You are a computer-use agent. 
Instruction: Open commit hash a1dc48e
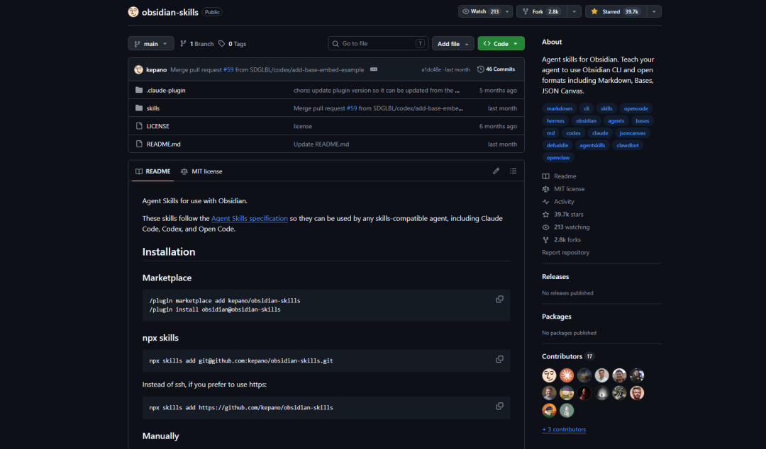click(x=431, y=70)
